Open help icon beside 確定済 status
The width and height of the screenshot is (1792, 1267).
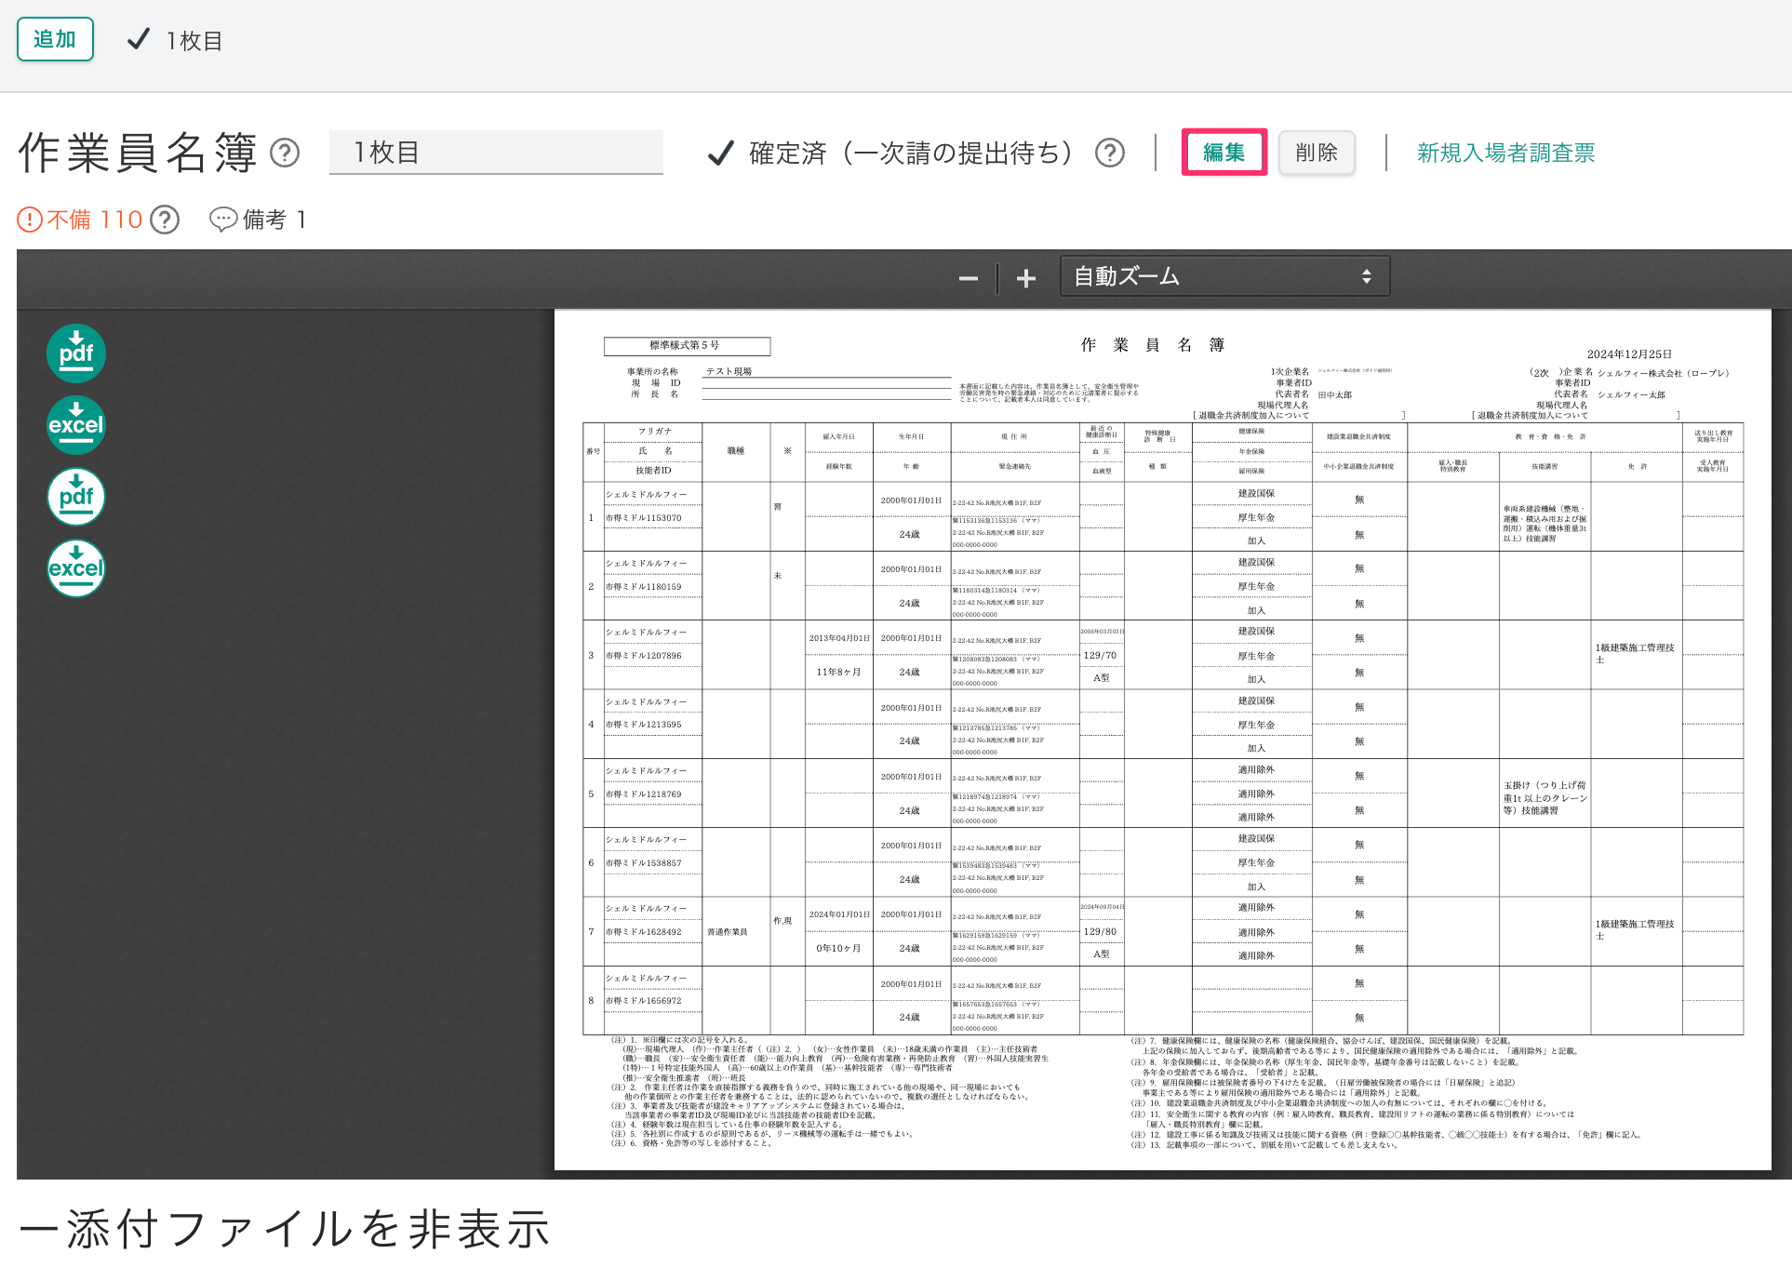point(1110,154)
